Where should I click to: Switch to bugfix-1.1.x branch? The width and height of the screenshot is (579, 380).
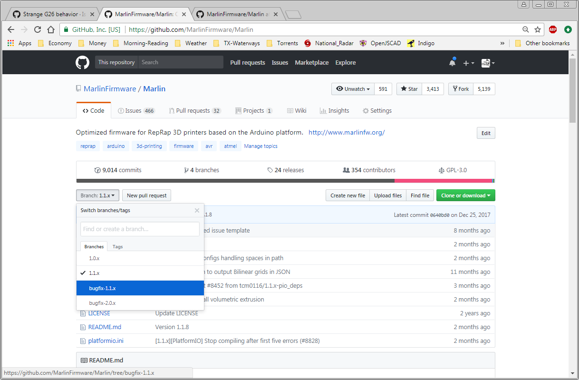pos(140,288)
